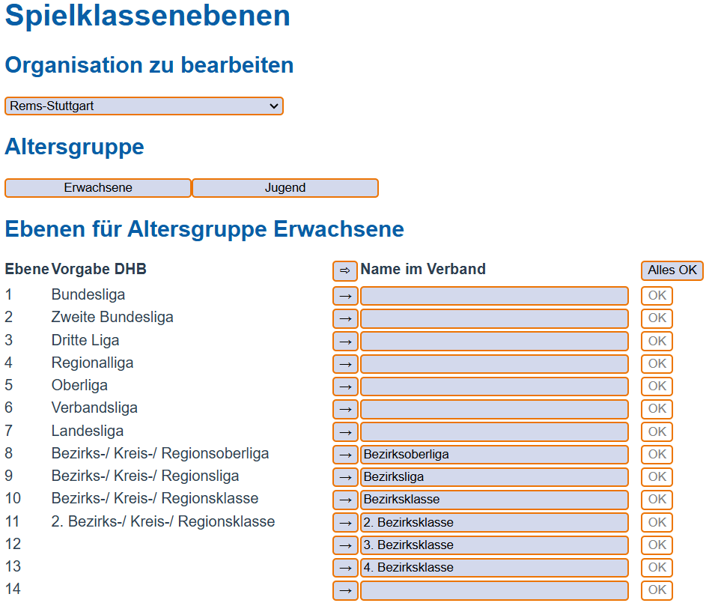Click the 3. Bezirksklasse text field
The image size is (712, 606).
pos(494,545)
